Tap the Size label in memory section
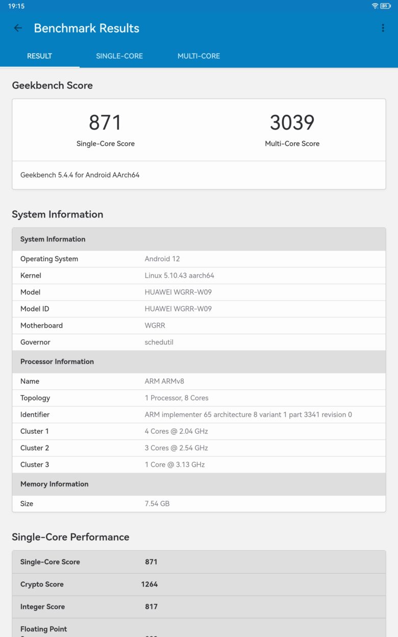Image resolution: width=398 pixels, height=637 pixels. coord(27,504)
